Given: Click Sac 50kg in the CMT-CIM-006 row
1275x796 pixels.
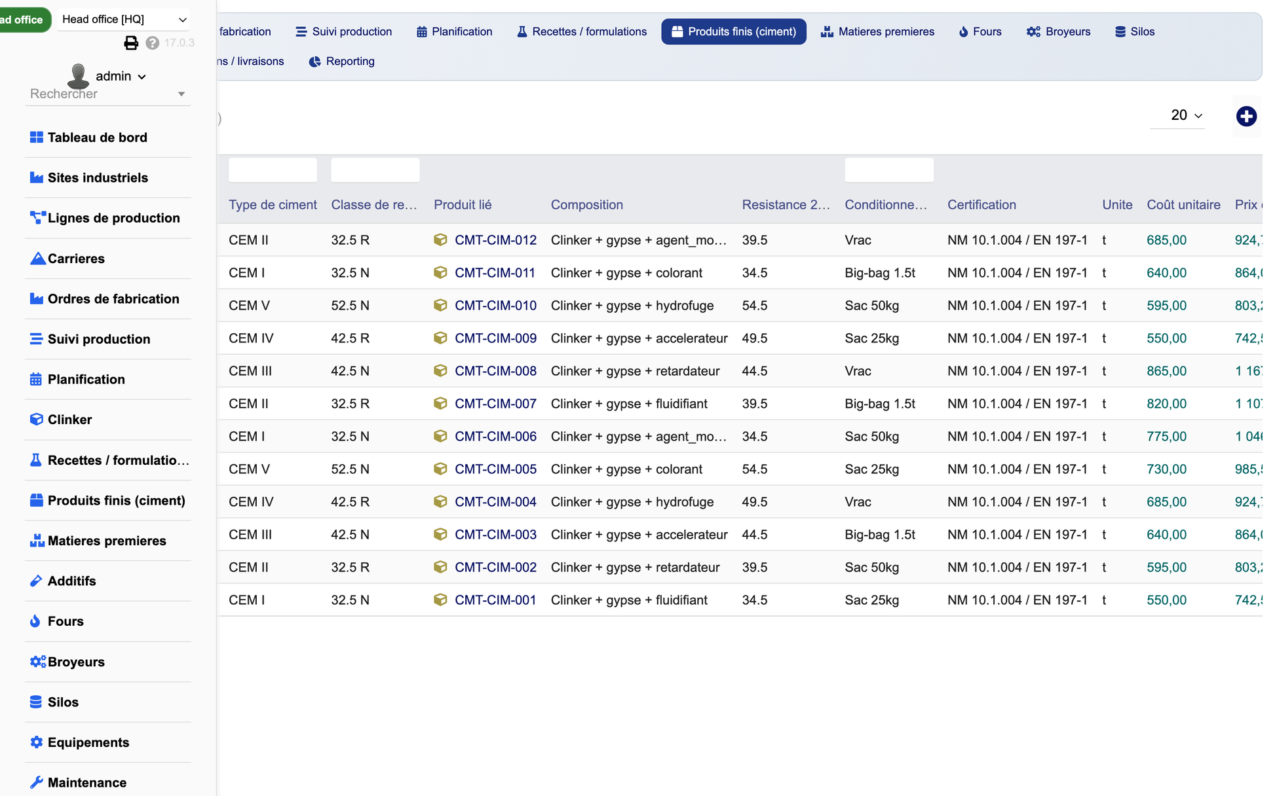Looking at the screenshot, I should point(871,437).
